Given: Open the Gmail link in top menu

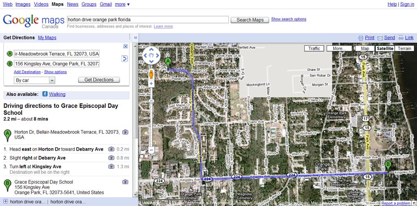Looking at the screenshot, I should pyautogui.click(x=106, y=4).
